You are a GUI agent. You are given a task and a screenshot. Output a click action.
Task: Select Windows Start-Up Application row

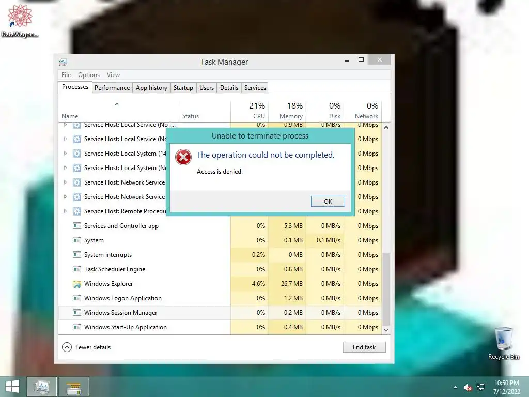click(220, 327)
